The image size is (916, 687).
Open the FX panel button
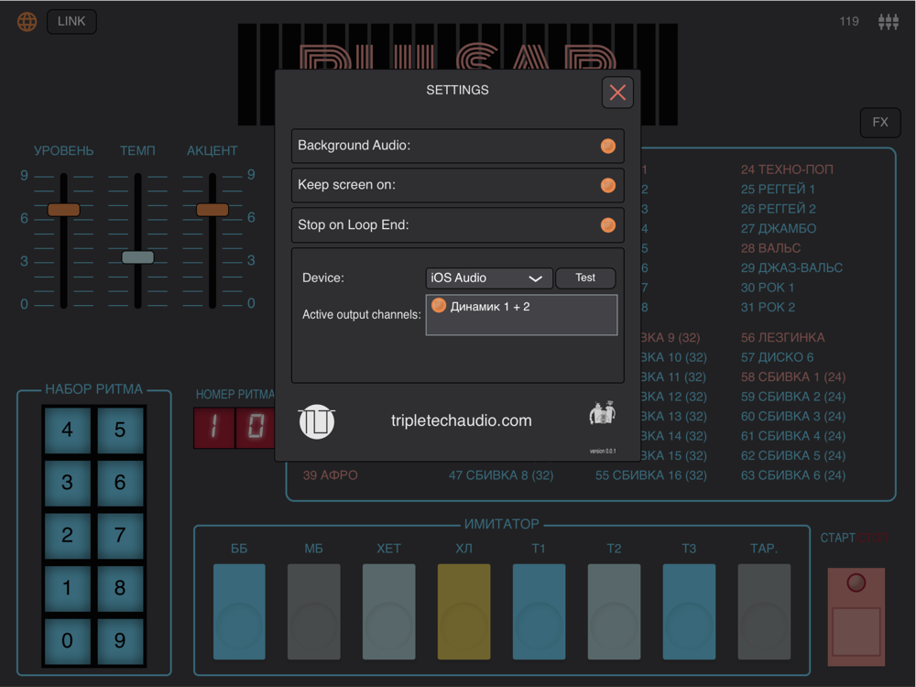click(x=879, y=122)
